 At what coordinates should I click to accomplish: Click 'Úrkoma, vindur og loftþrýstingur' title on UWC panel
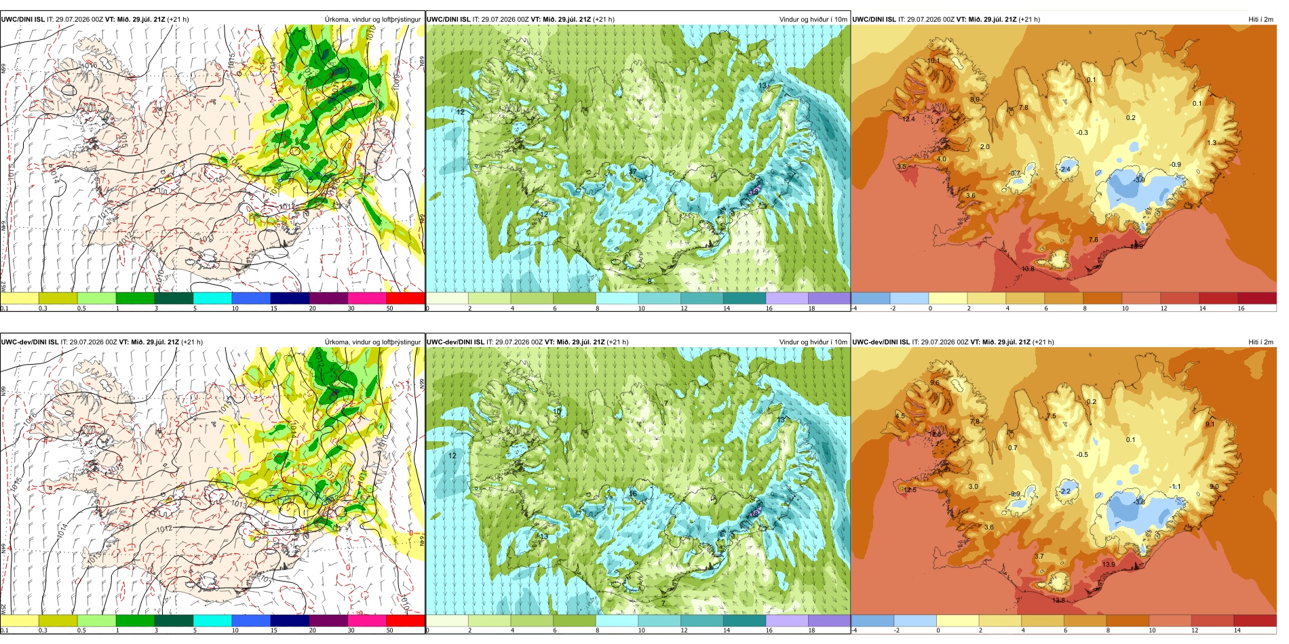click(372, 20)
